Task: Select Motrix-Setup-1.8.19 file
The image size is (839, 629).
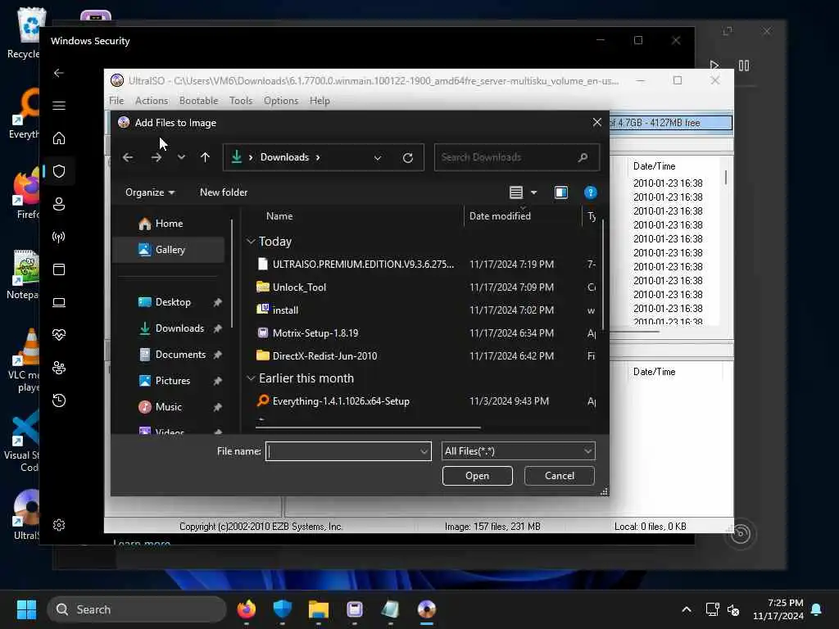Action: pyautogui.click(x=315, y=333)
